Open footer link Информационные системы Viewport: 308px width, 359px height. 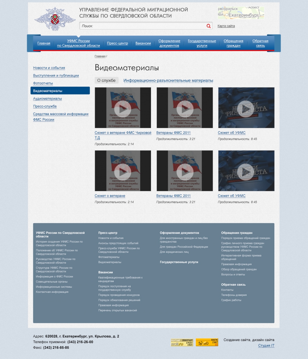[54, 287]
